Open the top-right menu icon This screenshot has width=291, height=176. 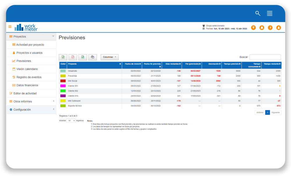pyautogui.click(x=269, y=13)
